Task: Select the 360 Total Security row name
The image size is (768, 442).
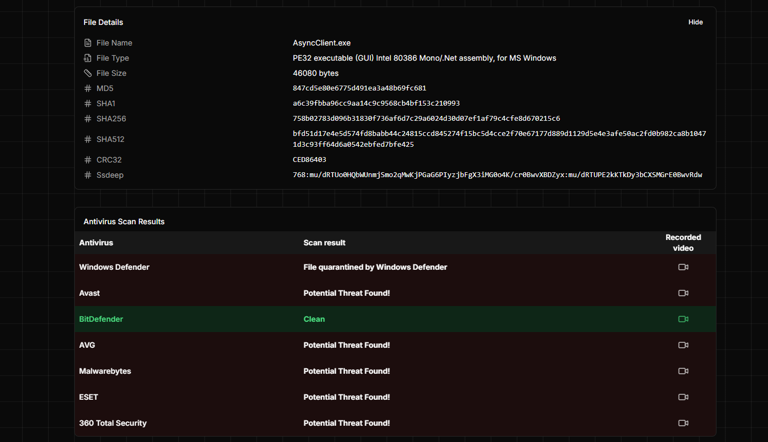Action: pos(113,423)
